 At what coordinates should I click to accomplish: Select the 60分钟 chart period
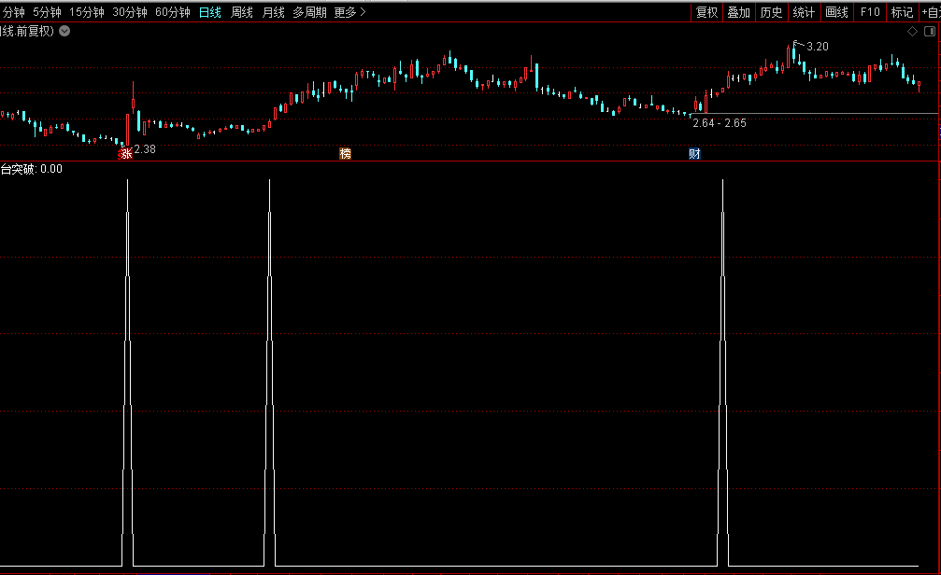(x=172, y=12)
